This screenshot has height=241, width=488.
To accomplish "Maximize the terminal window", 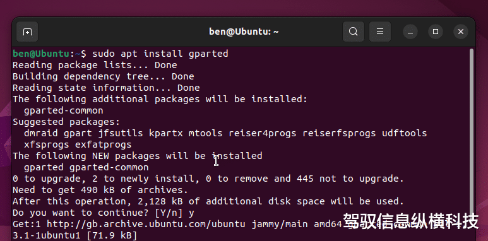I will pos(436,32).
